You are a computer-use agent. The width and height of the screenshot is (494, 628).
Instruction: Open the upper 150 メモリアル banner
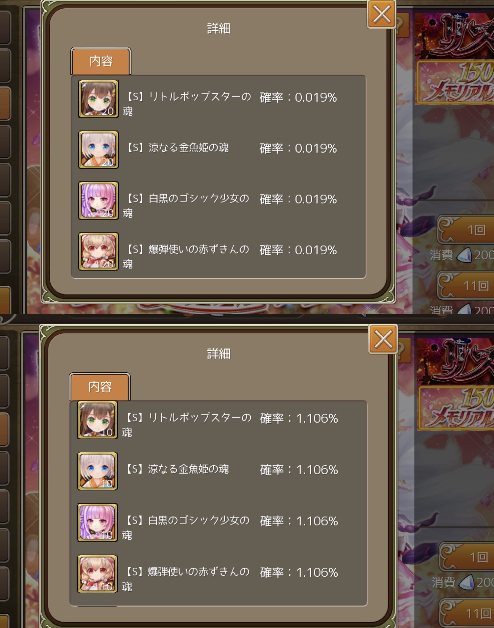(x=455, y=83)
